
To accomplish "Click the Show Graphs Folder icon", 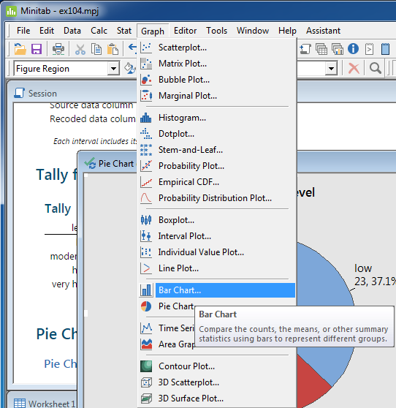I will (338, 49).
